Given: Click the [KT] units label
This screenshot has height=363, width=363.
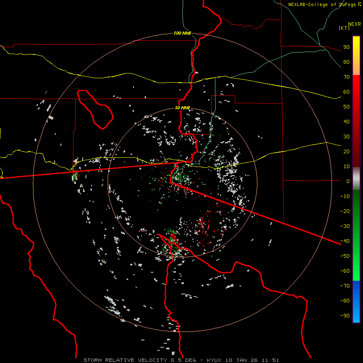Looking at the screenshot, I should (x=344, y=28).
